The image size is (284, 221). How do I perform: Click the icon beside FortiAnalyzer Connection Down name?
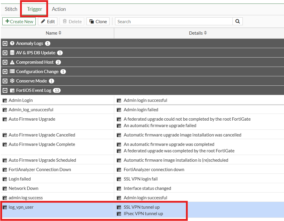[x=5, y=170]
